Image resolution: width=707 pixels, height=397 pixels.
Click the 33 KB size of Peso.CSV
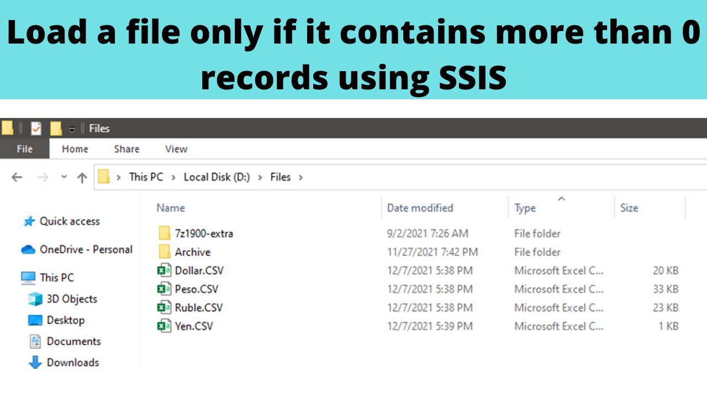pyautogui.click(x=666, y=289)
